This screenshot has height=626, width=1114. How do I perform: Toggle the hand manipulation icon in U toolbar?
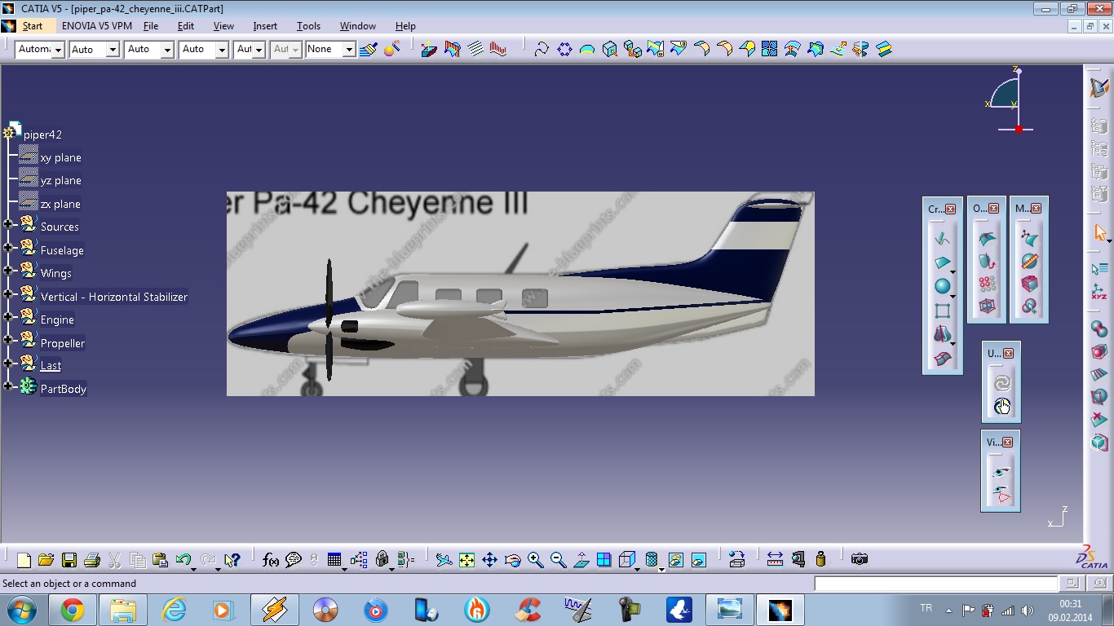click(1002, 406)
